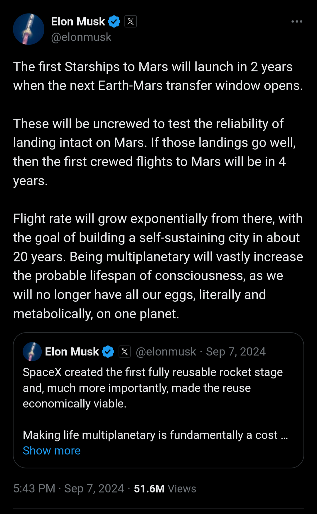Screen dimensions: 317x514
Task: Tap the paragraph starting 'Flight rate will grow'
Action: (158, 266)
